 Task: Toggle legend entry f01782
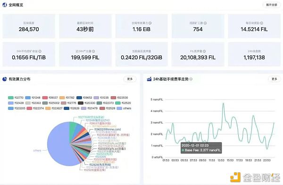67,98
